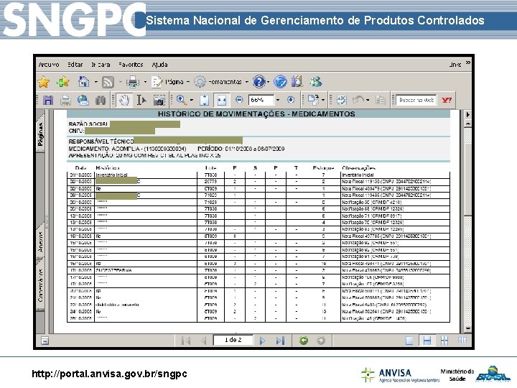
Task: Open the Favoritos menu
Action: [131, 65]
